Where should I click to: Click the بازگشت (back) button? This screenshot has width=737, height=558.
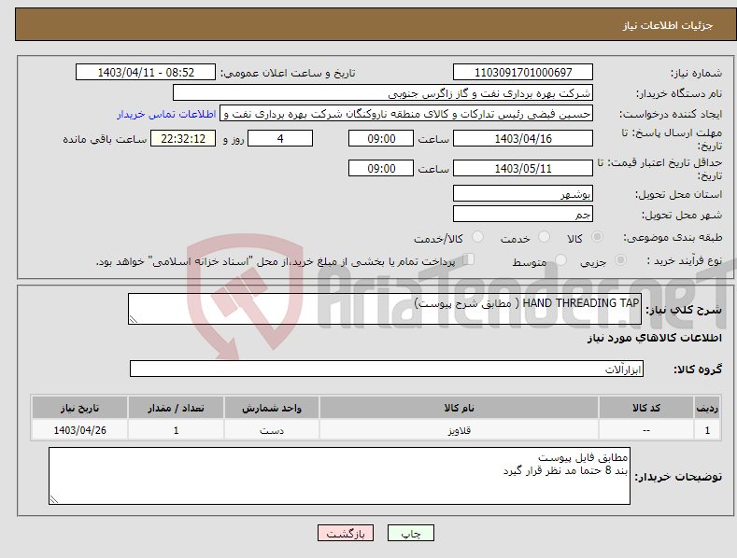tap(346, 533)
